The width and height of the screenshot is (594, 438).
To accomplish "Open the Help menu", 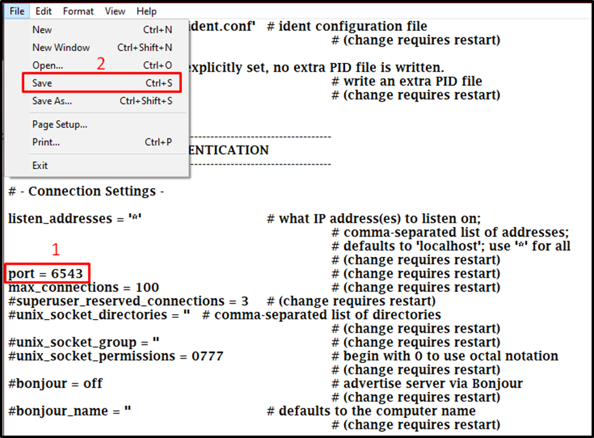I will pos(147,11).
